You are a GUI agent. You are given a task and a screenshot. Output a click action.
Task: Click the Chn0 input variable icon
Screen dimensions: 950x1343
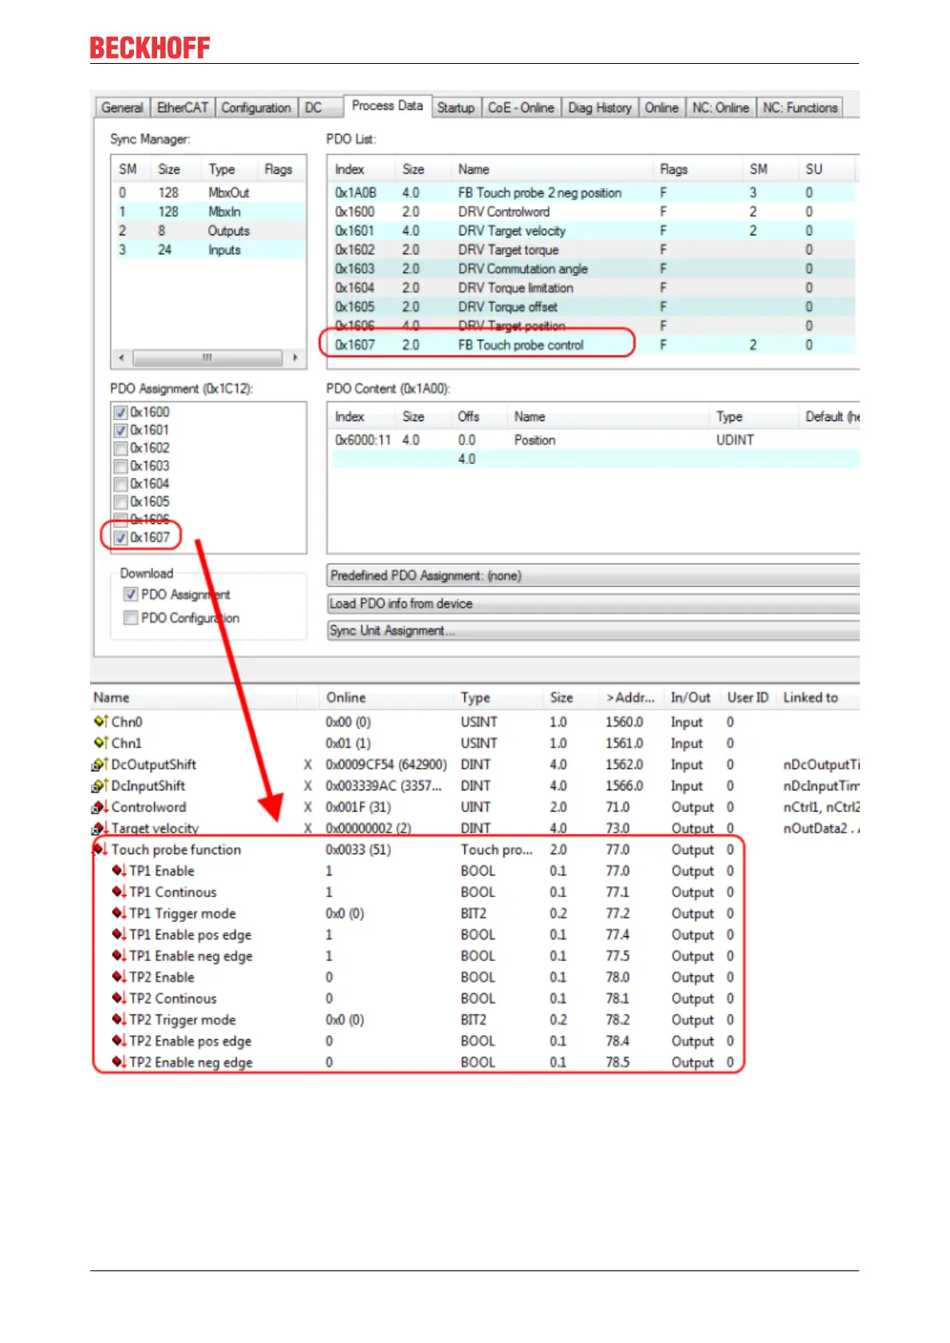tap(101, 722)
